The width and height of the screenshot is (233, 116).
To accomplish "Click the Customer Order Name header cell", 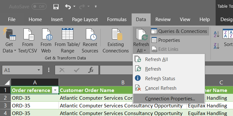I will tap(96, 90).
